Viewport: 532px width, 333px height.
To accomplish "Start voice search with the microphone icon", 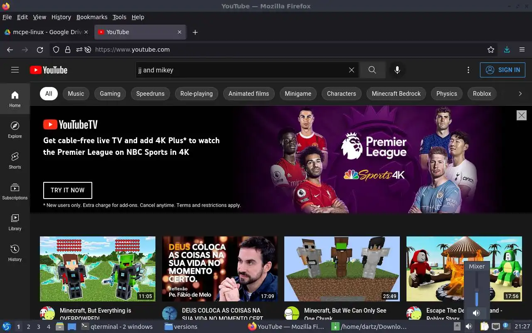I will [397, 70].
